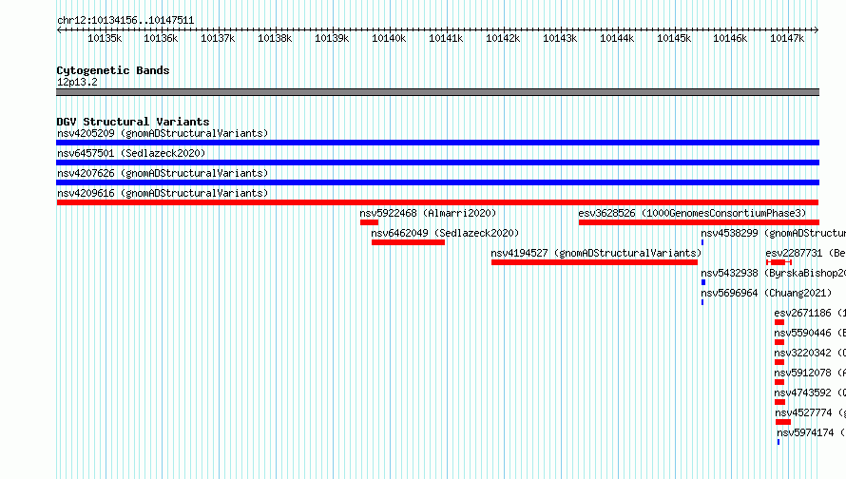The width and height of the screenshot is (846, 479).
Task: Click the 10147k ruler tick label
Action: [787, 38]
